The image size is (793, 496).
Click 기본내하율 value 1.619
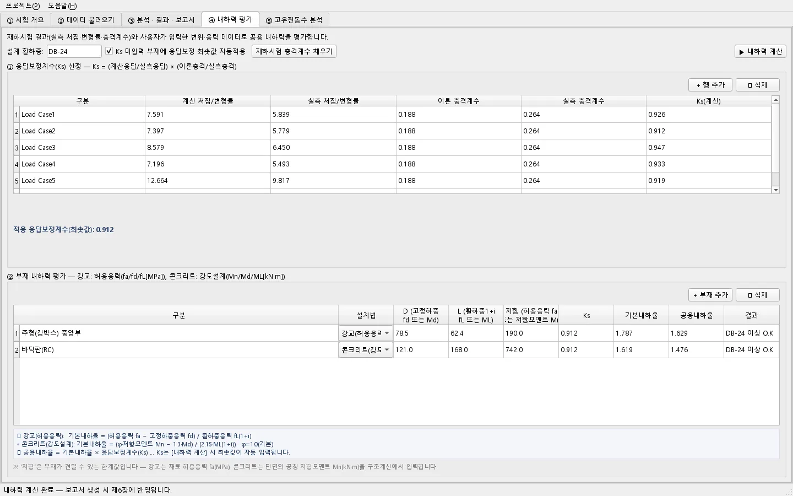[641, 350]
